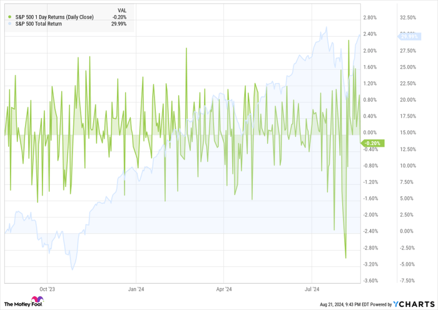Click the -3.60% tick on the daily returns axis

coord(370,281)
